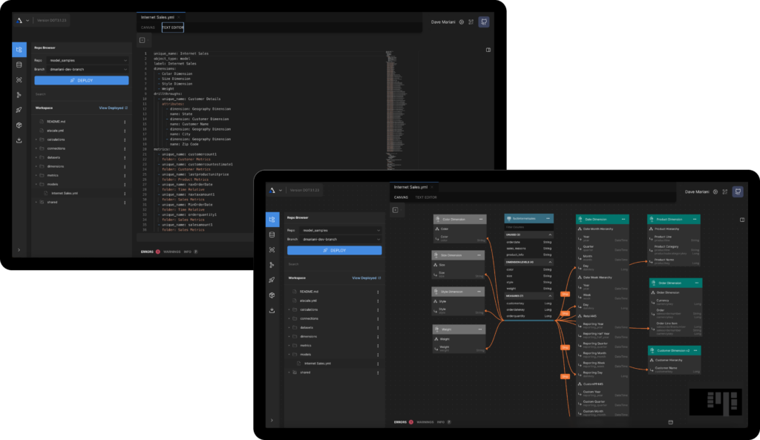Open Order Dimension node options menu
This screenshot has width=760, height=440.
point(696,283)
